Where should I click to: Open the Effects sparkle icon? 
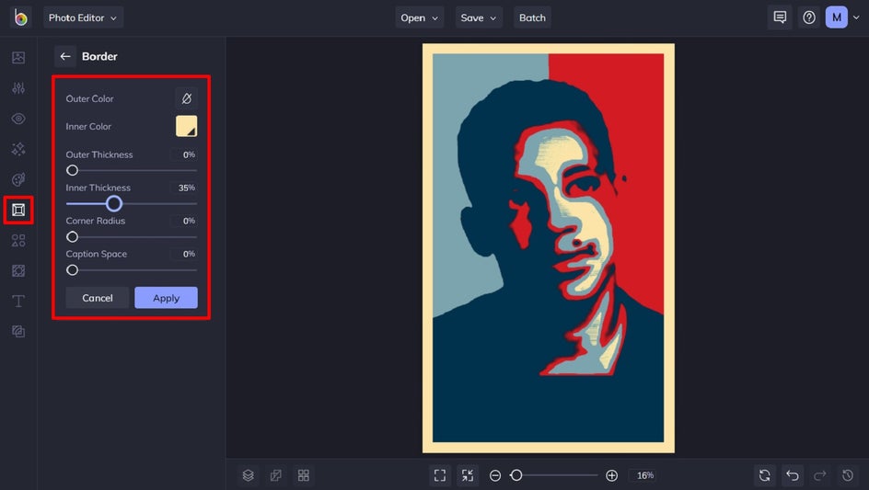click(18, 149)
